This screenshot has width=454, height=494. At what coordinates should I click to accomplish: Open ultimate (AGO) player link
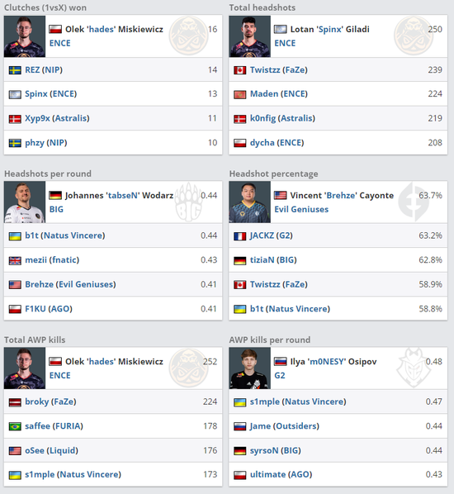click(281, 474)
